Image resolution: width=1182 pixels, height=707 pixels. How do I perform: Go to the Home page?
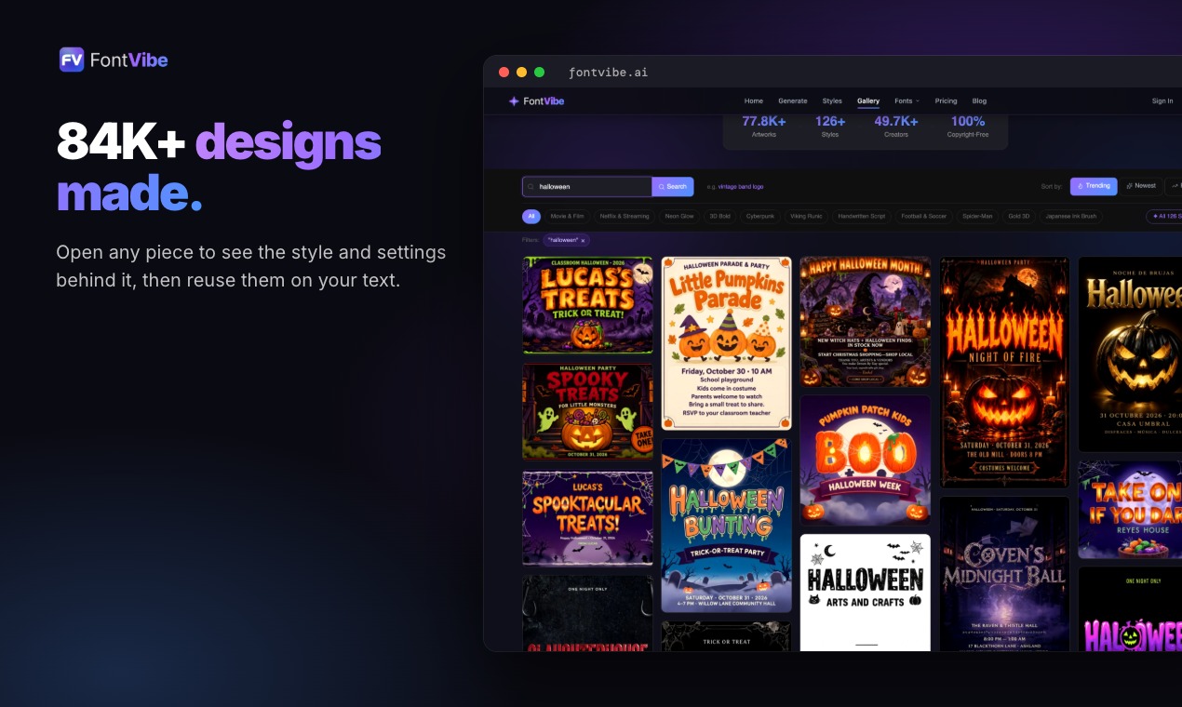(x=754, y=101)
